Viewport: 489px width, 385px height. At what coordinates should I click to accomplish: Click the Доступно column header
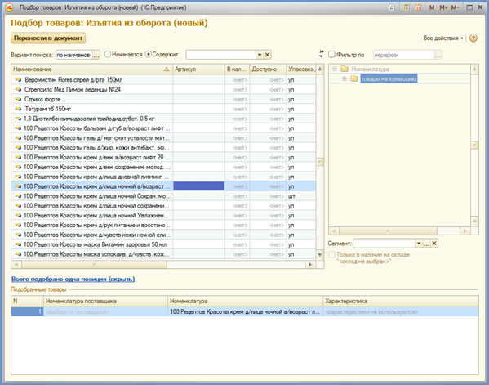tap(268, 69)
